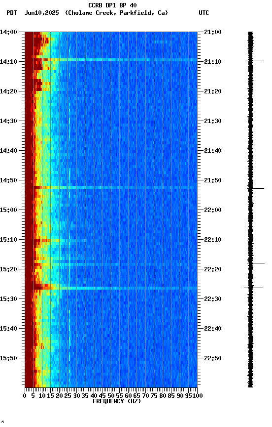
Task: Click the 21:20 UTC time label
Action: coord(213,91)
